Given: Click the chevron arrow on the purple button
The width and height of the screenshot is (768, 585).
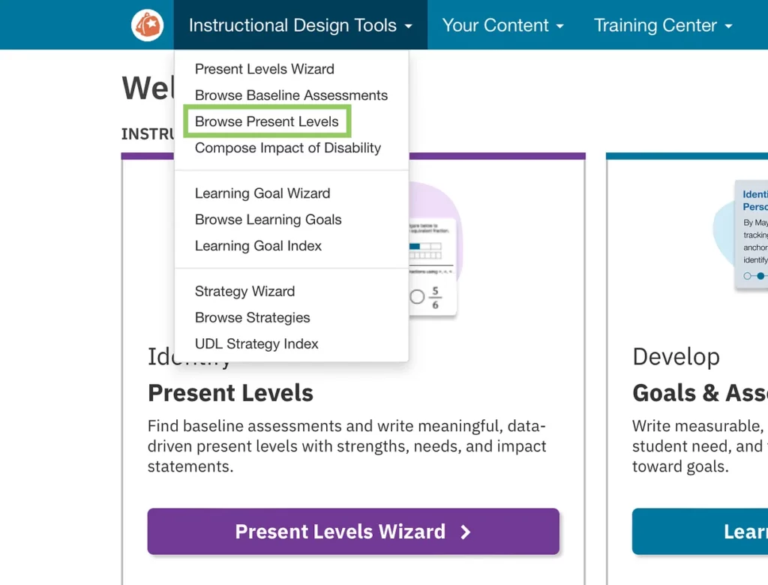Looking at the screenshot, I should pyautogui.click(x=466, y=532).
